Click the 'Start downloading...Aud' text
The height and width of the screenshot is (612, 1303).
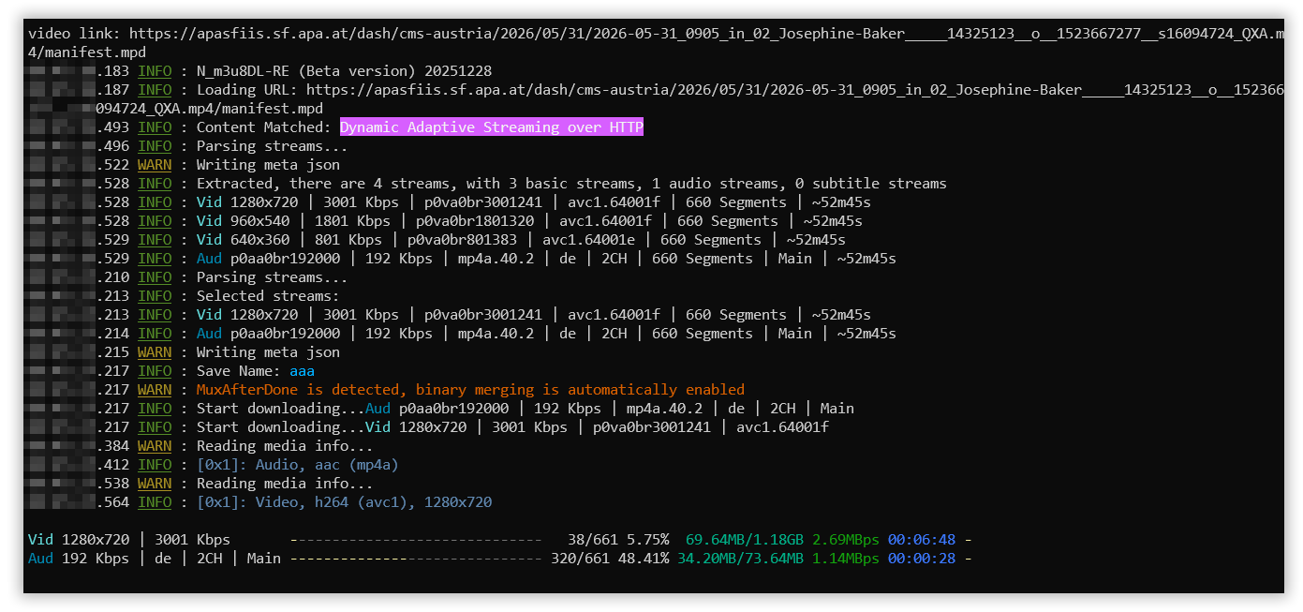(293, 409)
